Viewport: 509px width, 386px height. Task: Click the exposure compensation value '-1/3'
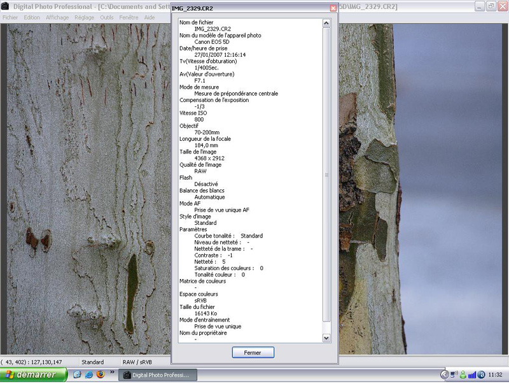click(199, 106)
